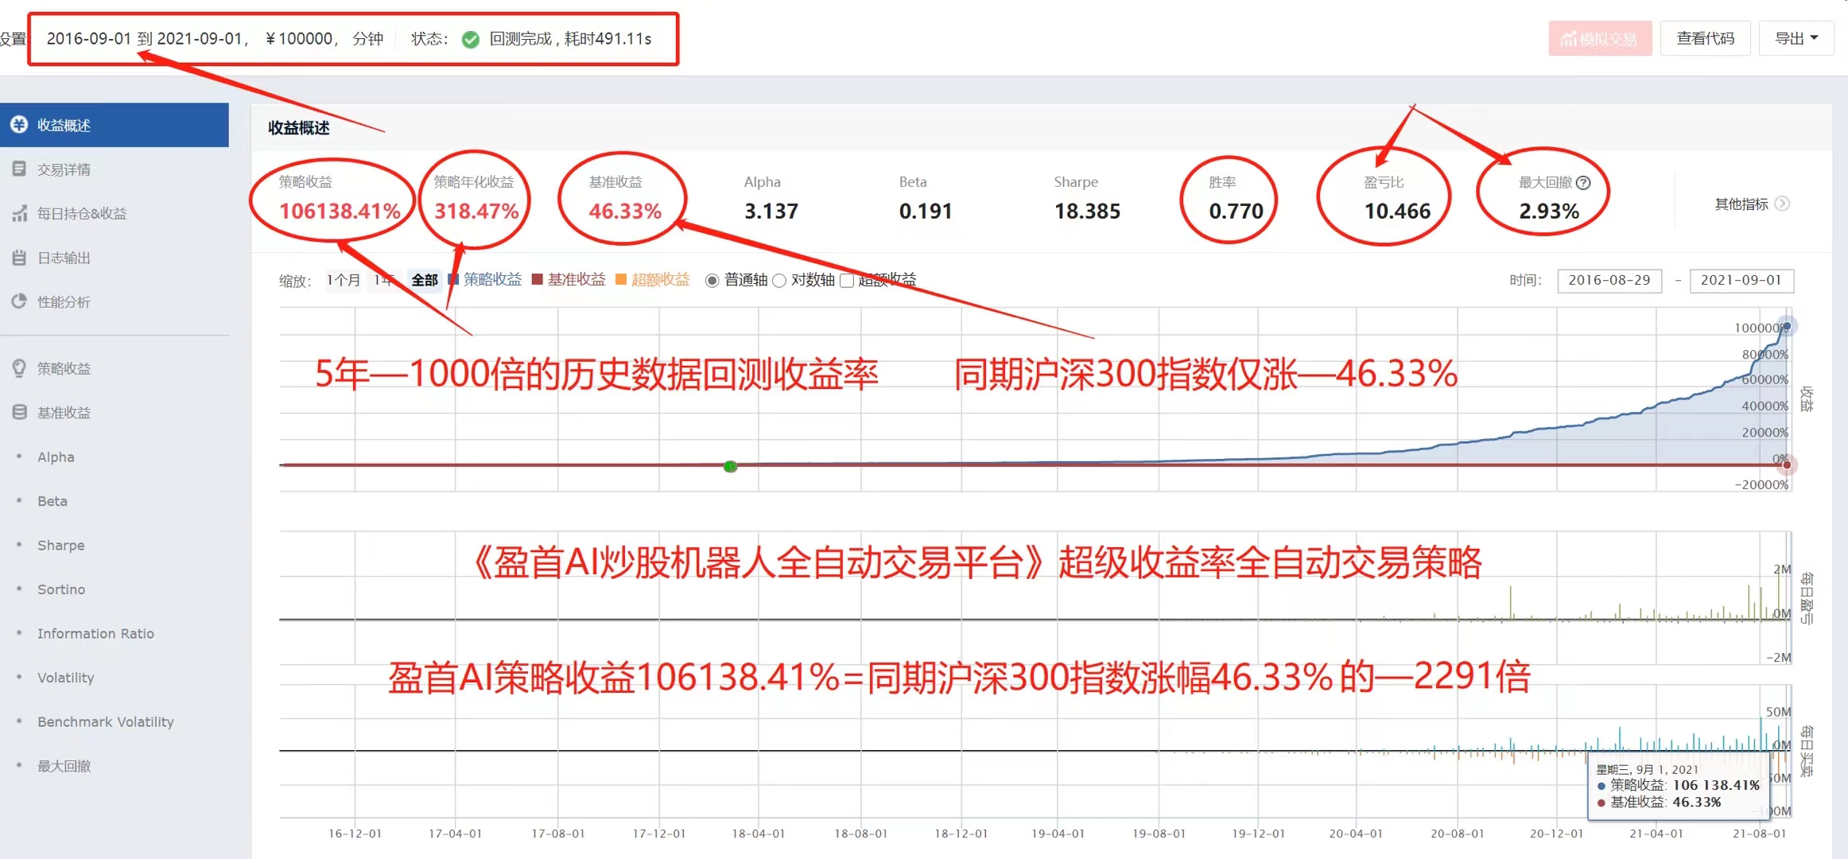This screenshot has height=859, width=1848.
Task: Set zoom to 1个月
Action: click(344, 280)
